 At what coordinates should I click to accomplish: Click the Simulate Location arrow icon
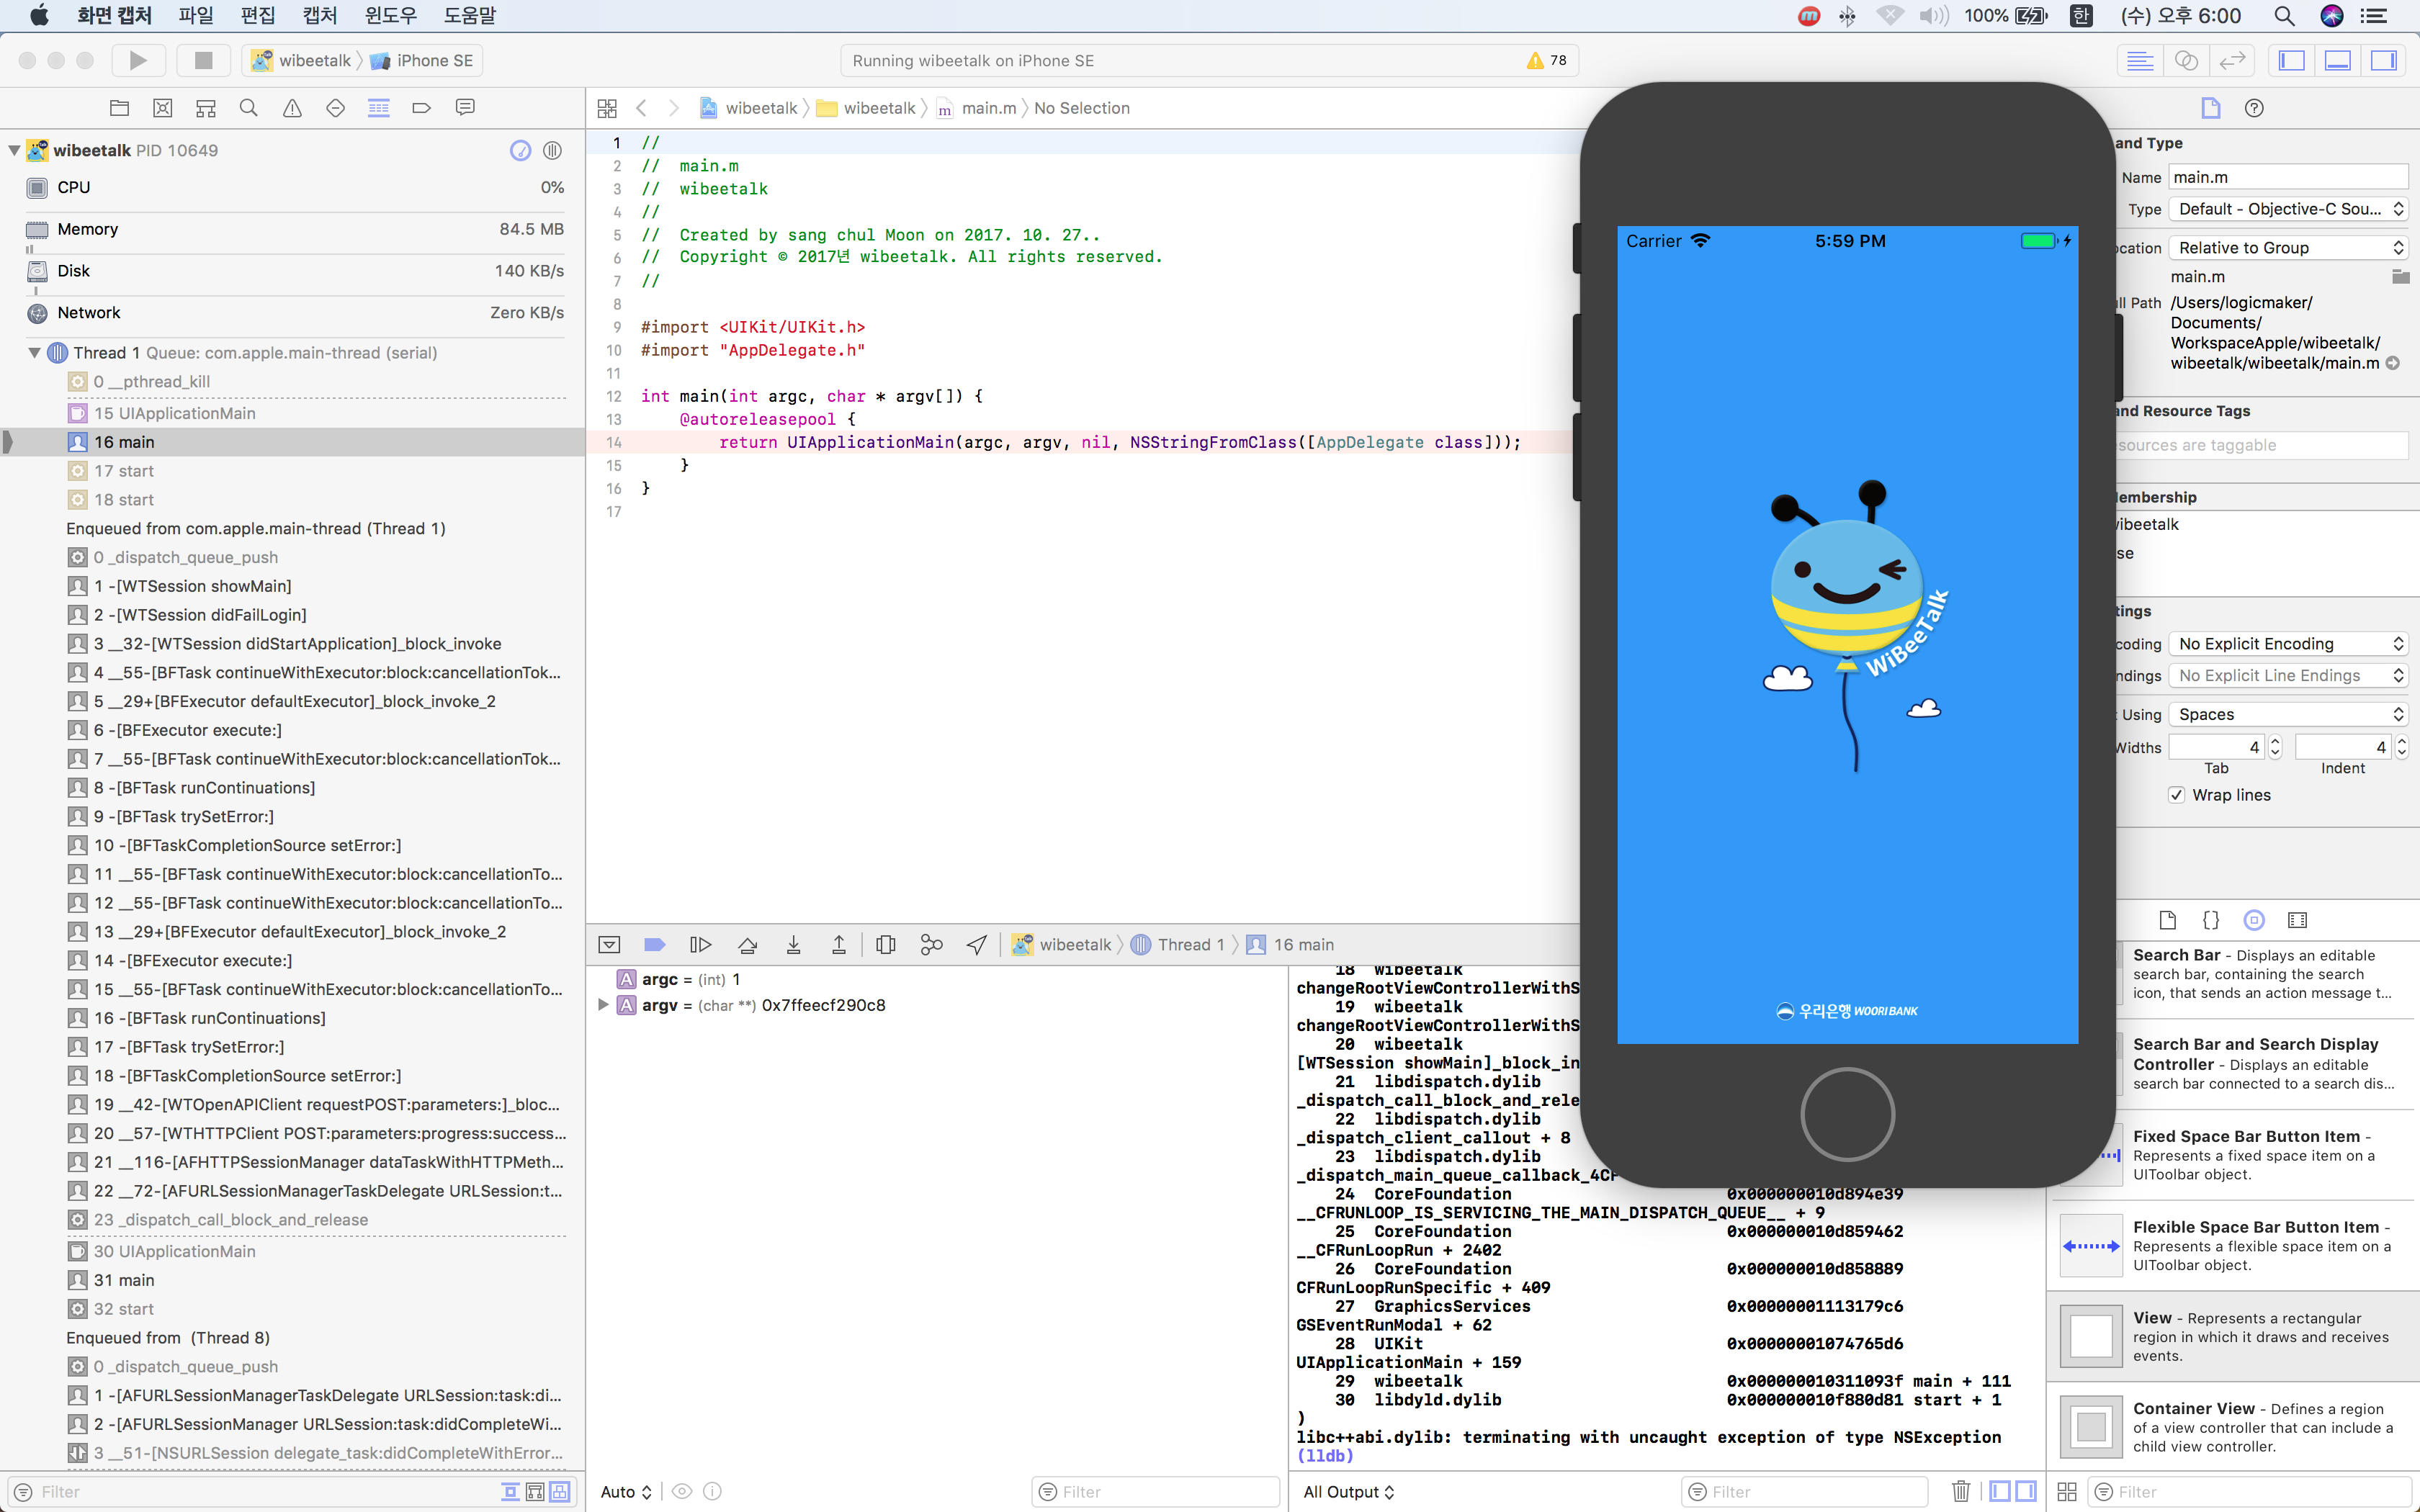tap(977, 944)
